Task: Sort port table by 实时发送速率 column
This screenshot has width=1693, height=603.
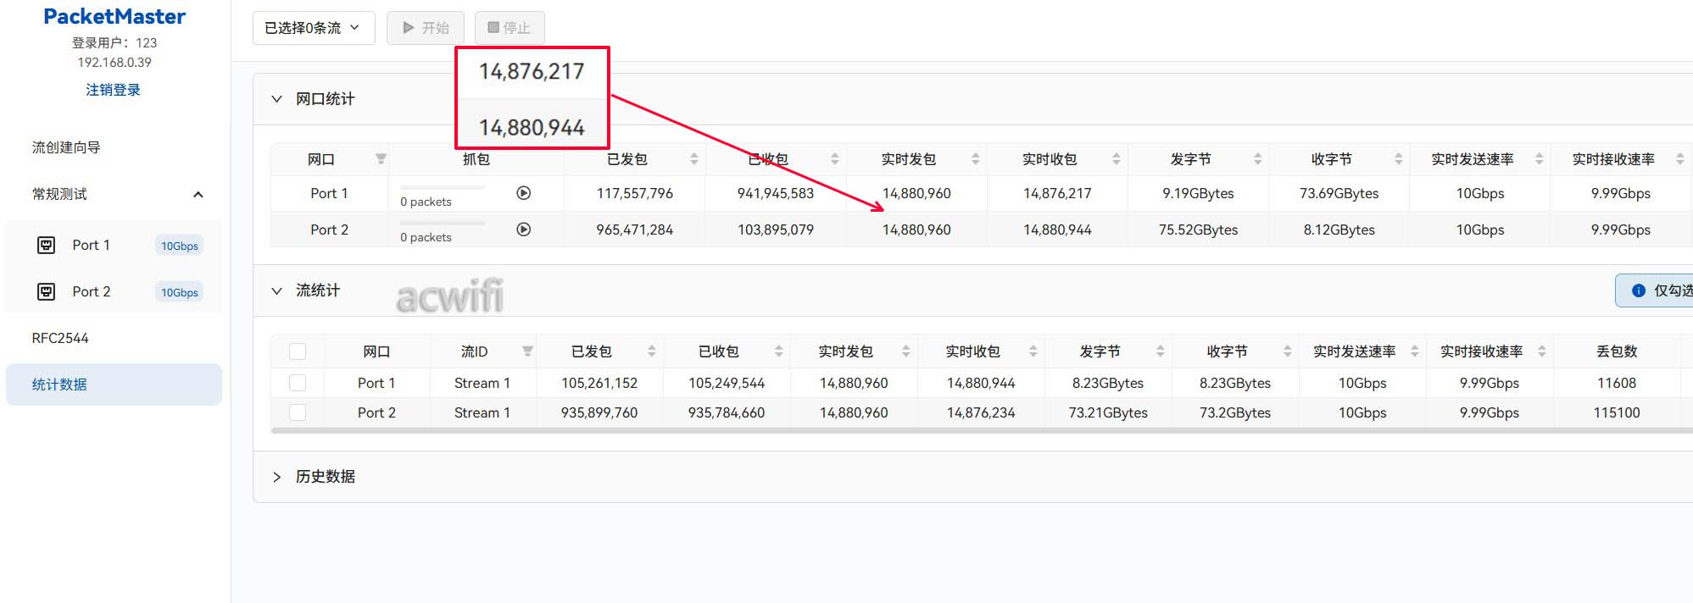Action: [1539, 159]
